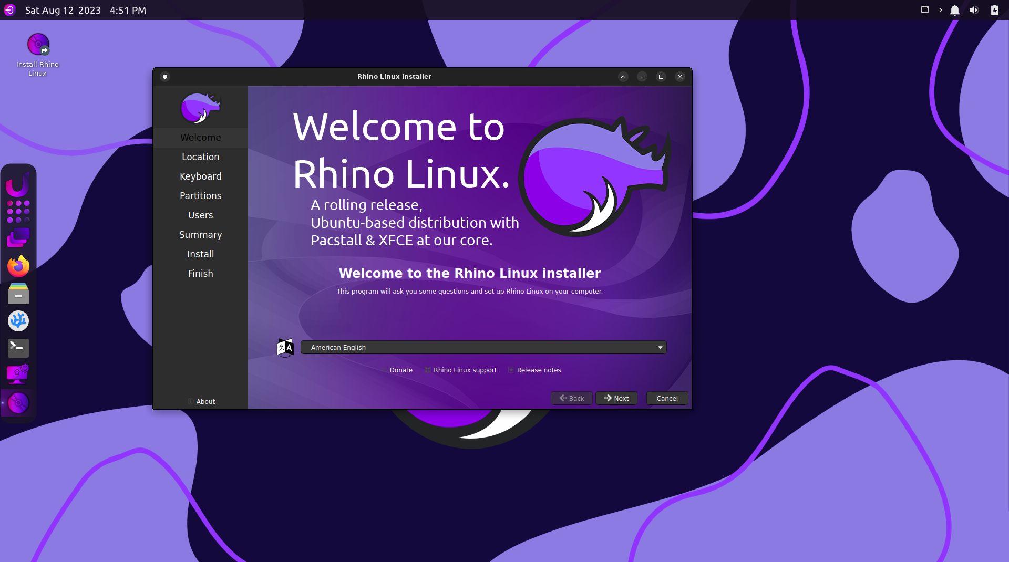Open the installer window menu dot button
This screenshot has height=562, width=1009.
point(165,77)
